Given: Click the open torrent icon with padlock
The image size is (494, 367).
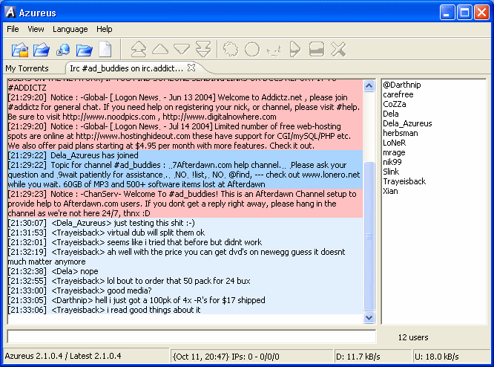Looking at the screenshot, I should coord(20,49).
